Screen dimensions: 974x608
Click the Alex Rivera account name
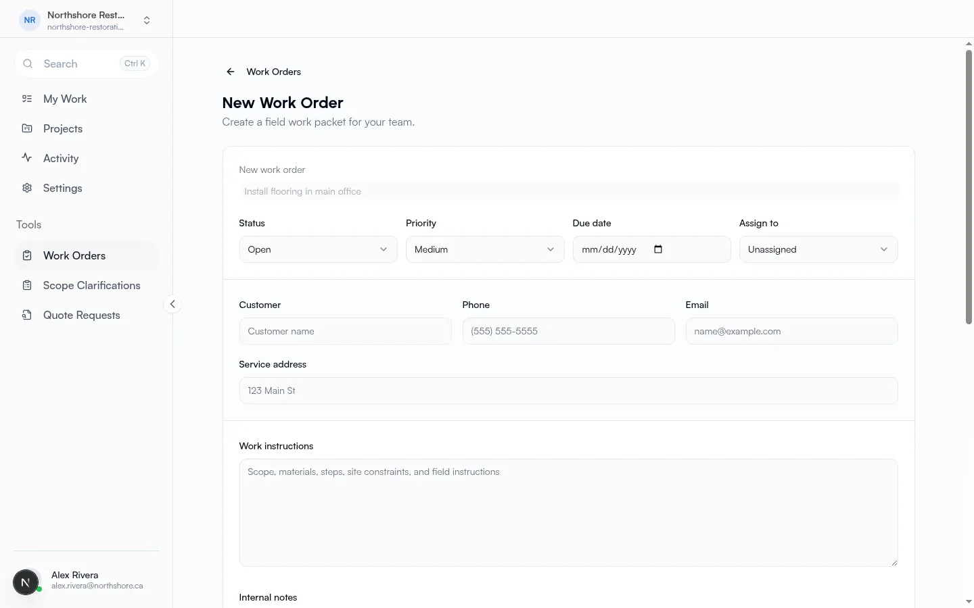click(75, 575)
